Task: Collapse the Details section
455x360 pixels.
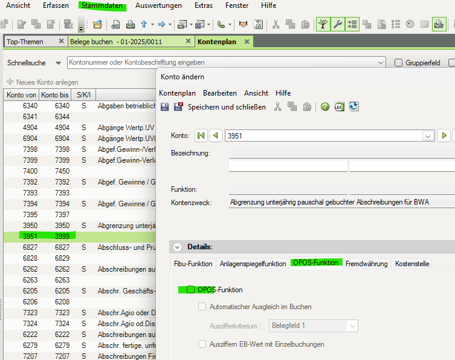Action: coord(177,247)
